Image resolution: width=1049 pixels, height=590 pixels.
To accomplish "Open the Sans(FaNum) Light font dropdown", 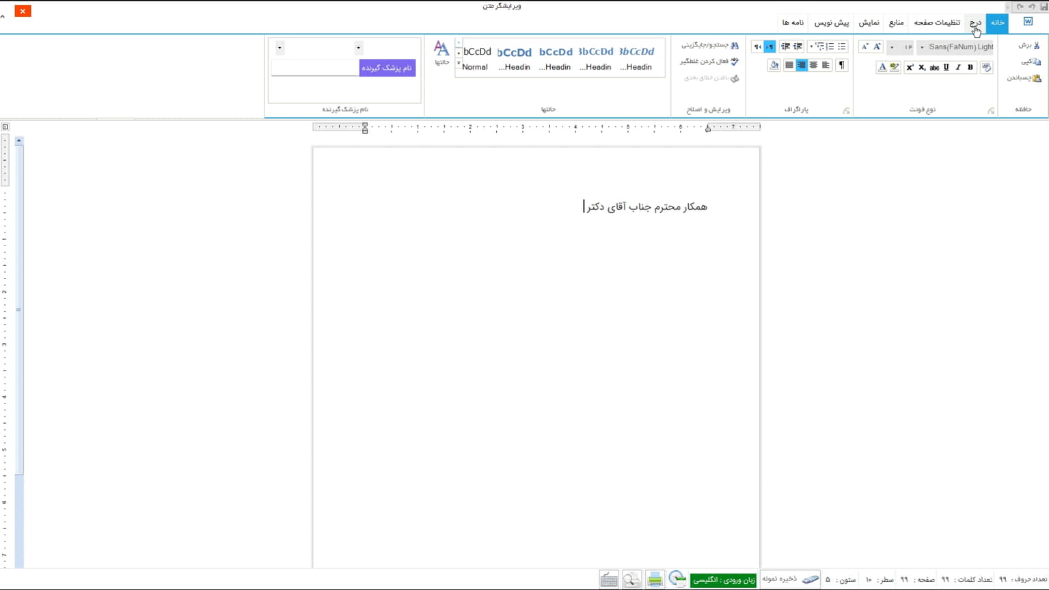I will [x=922, y=47].
